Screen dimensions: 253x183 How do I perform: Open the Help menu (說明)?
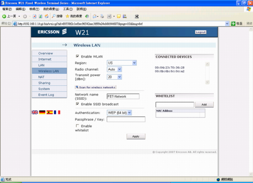coord(81,9)
